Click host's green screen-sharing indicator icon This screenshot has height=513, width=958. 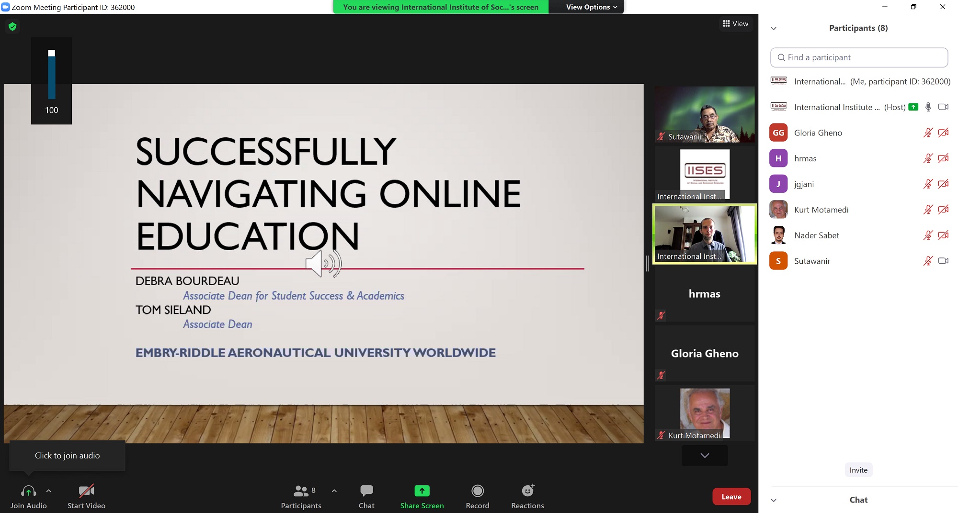click(x=913, y=107)
